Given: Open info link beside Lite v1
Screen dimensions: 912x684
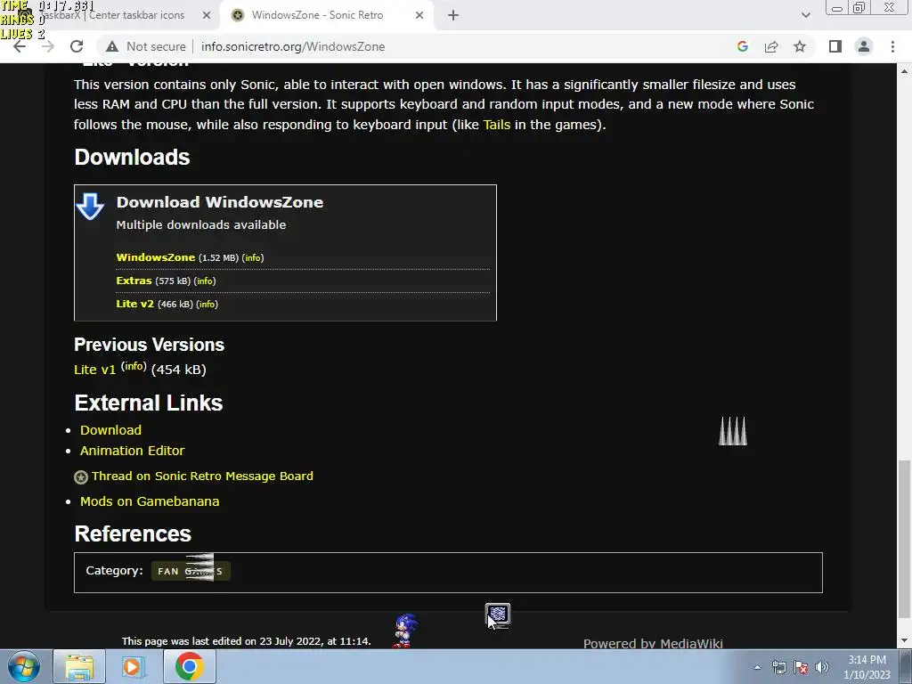Looking at the screenshot, I should pos(134,366).
